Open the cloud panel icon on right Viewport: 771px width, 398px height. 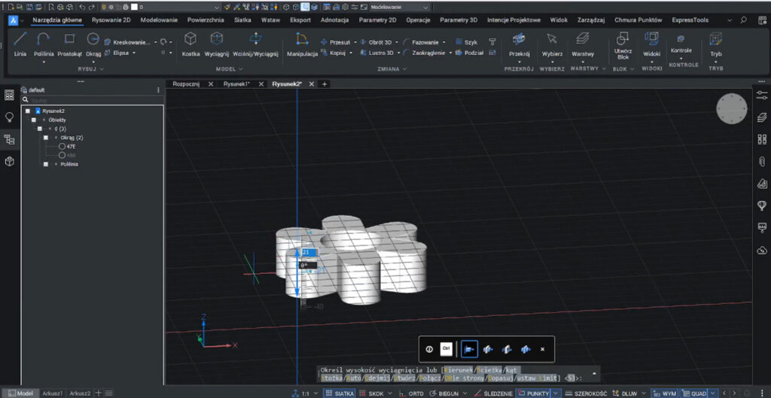(762, 251)
